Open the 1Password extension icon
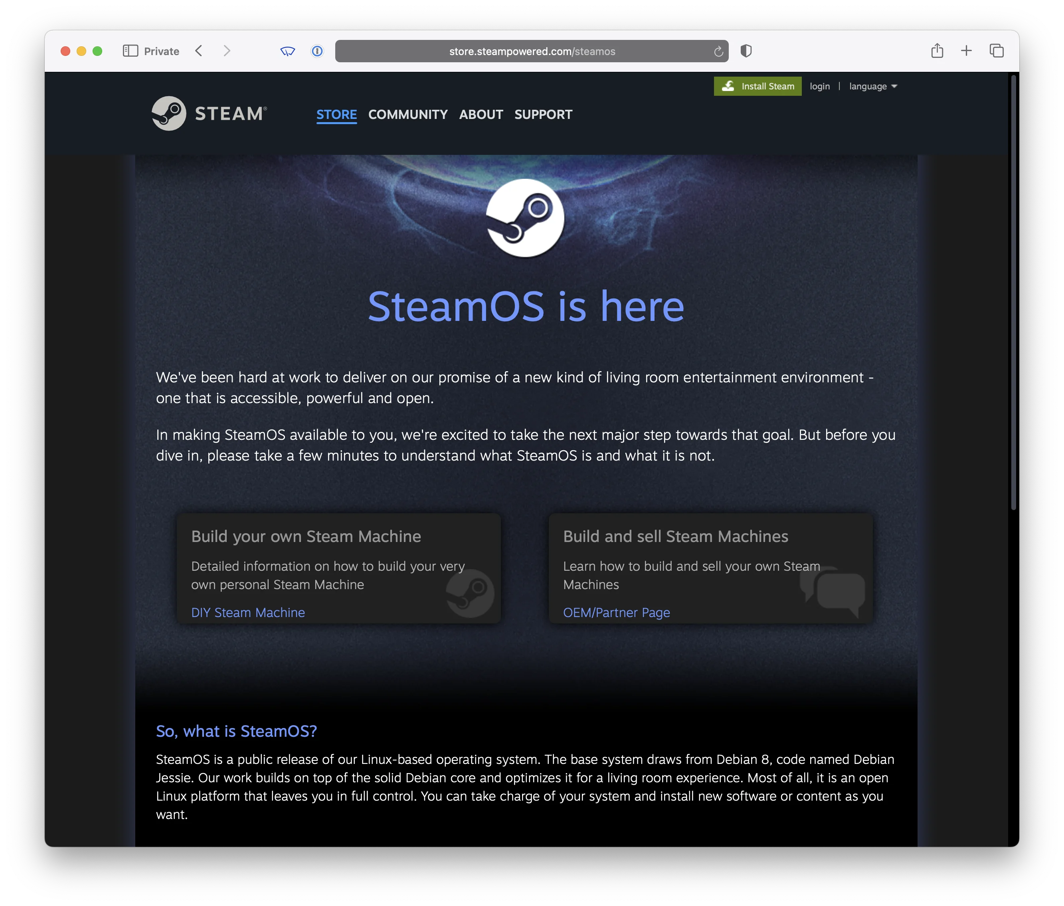1064x906 pixels. (317, 51)
